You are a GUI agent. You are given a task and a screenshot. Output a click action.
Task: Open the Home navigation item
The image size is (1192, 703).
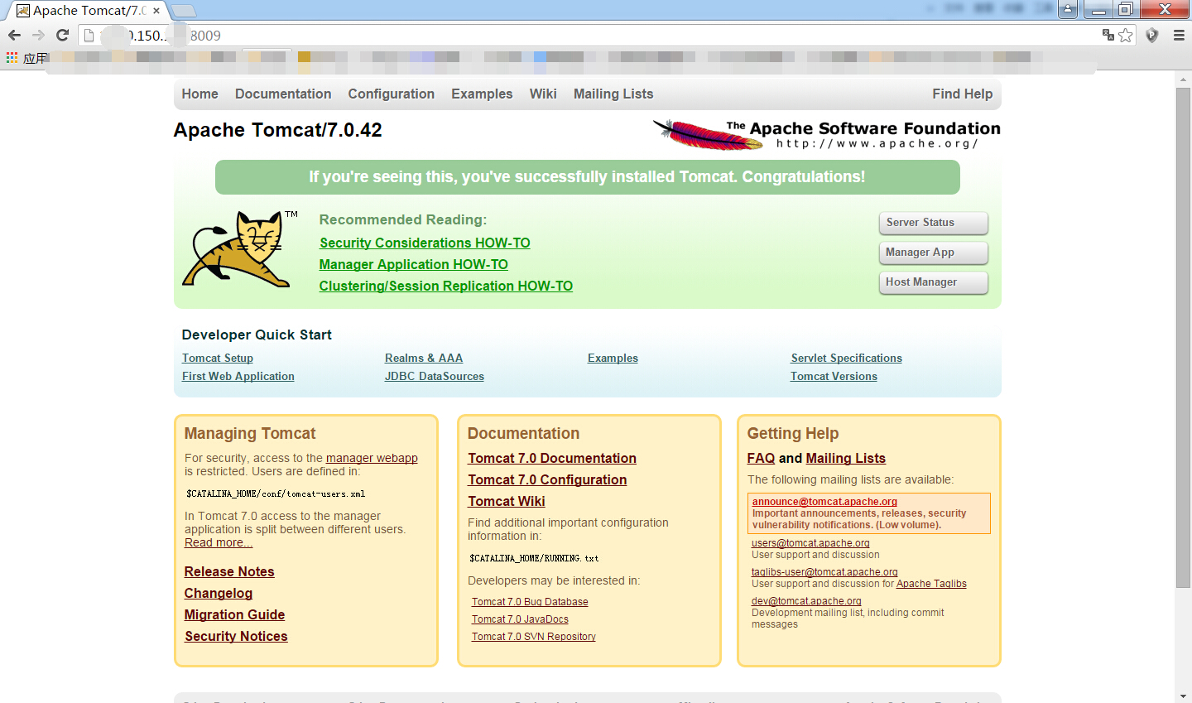click(200, 94)
